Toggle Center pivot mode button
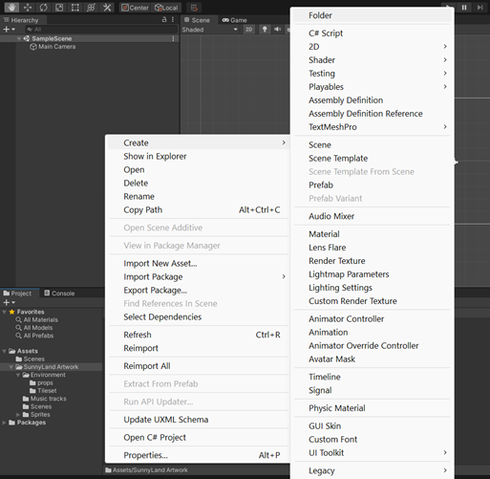 [x=135, y=8]
